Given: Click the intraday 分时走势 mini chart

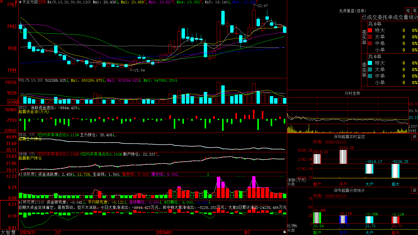Looking at the screenshot, I should 348,115.
